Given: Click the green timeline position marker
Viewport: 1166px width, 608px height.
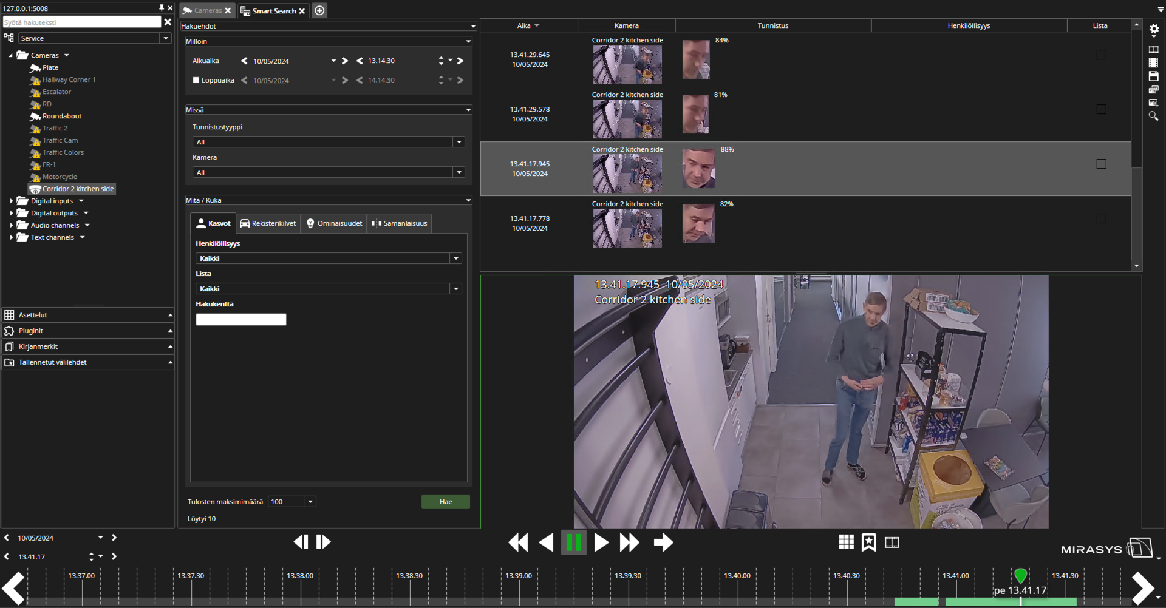Looking at the screenshot, I should click(1020, 575).
